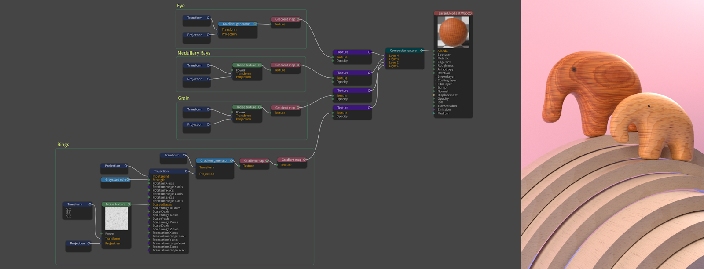Click the Noise texture preview thumbnail
The height and width of the screenshot is (269, 704).
(116, 218)
